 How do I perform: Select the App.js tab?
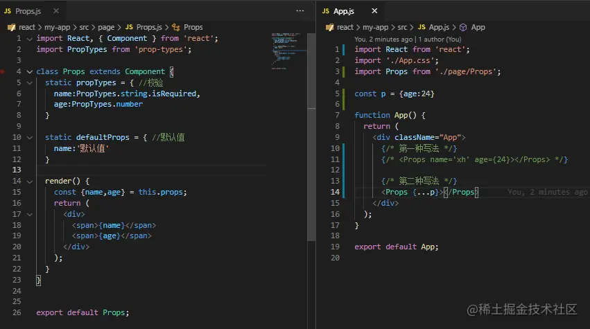coord(342,12)
